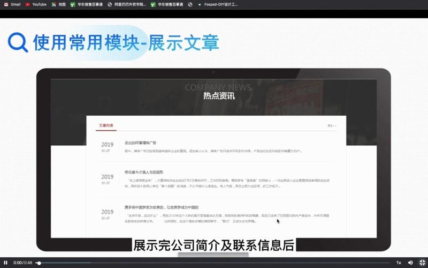The image size is (428, 268).
Task: Select the 文章列表 tab in the video
Action: point(106,125)
